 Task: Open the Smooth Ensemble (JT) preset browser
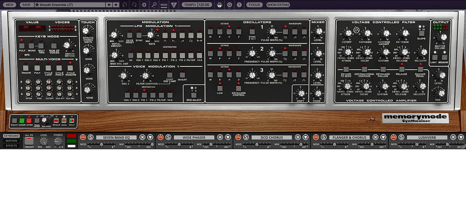click(70, 5)
